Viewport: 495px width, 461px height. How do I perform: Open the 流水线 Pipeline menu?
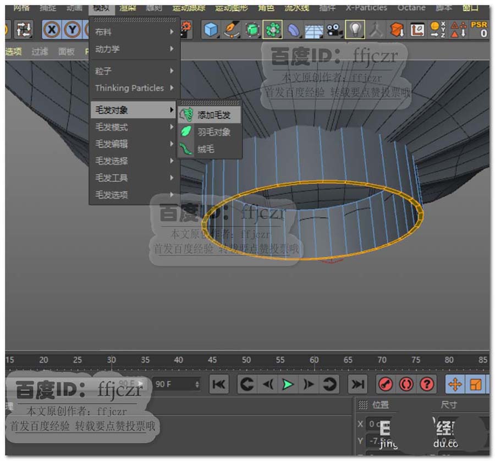point(296,8)
